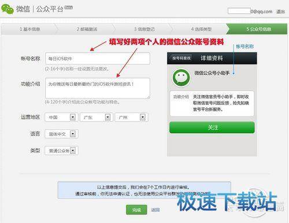
Task: Click the 返回 link
Action: [x=155, y=210]
